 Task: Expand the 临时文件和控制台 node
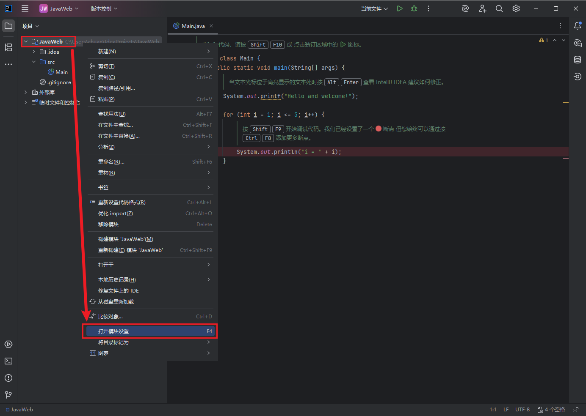pos(26,102)
